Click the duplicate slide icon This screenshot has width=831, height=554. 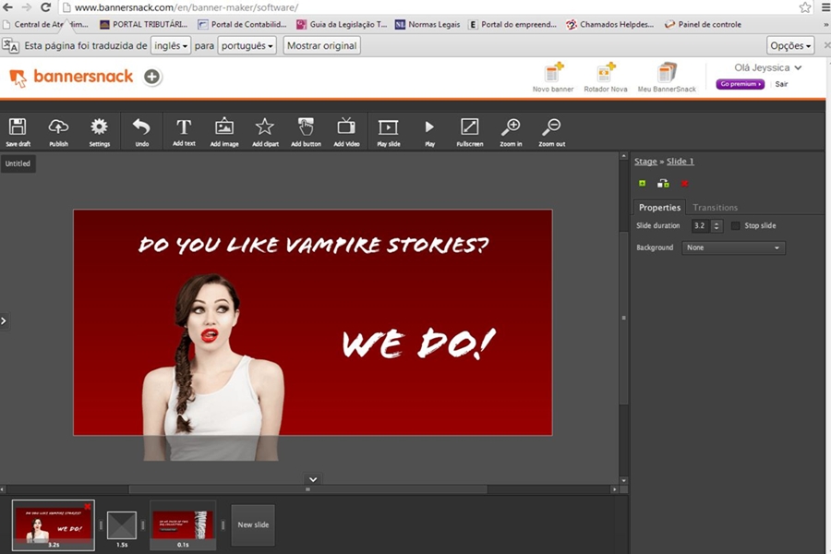(x=663, y=184)
